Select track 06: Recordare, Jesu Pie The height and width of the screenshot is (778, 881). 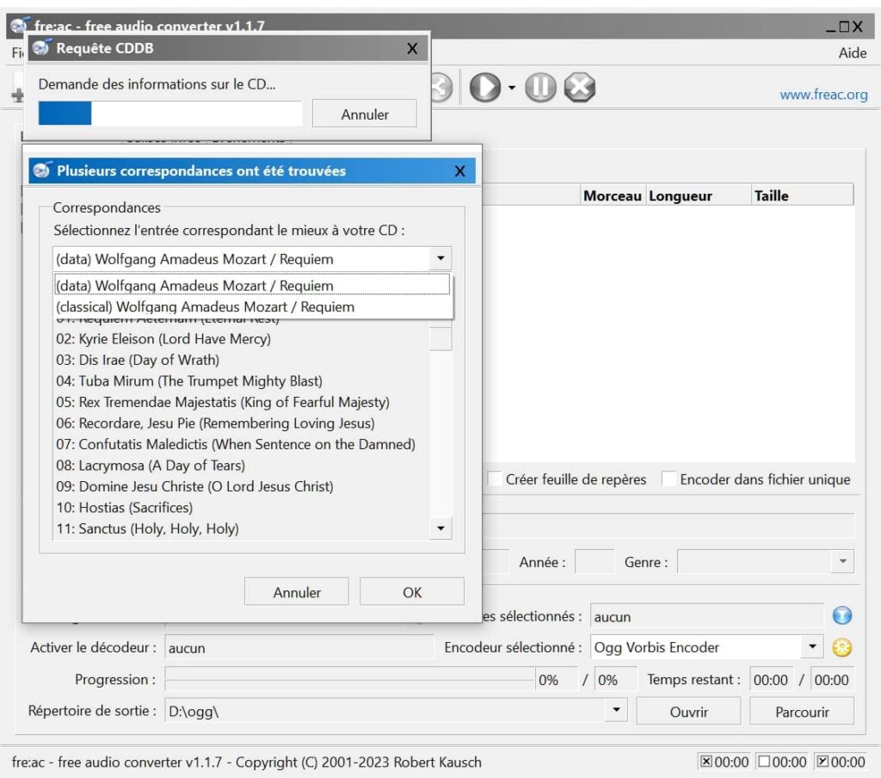coord(242,423)
